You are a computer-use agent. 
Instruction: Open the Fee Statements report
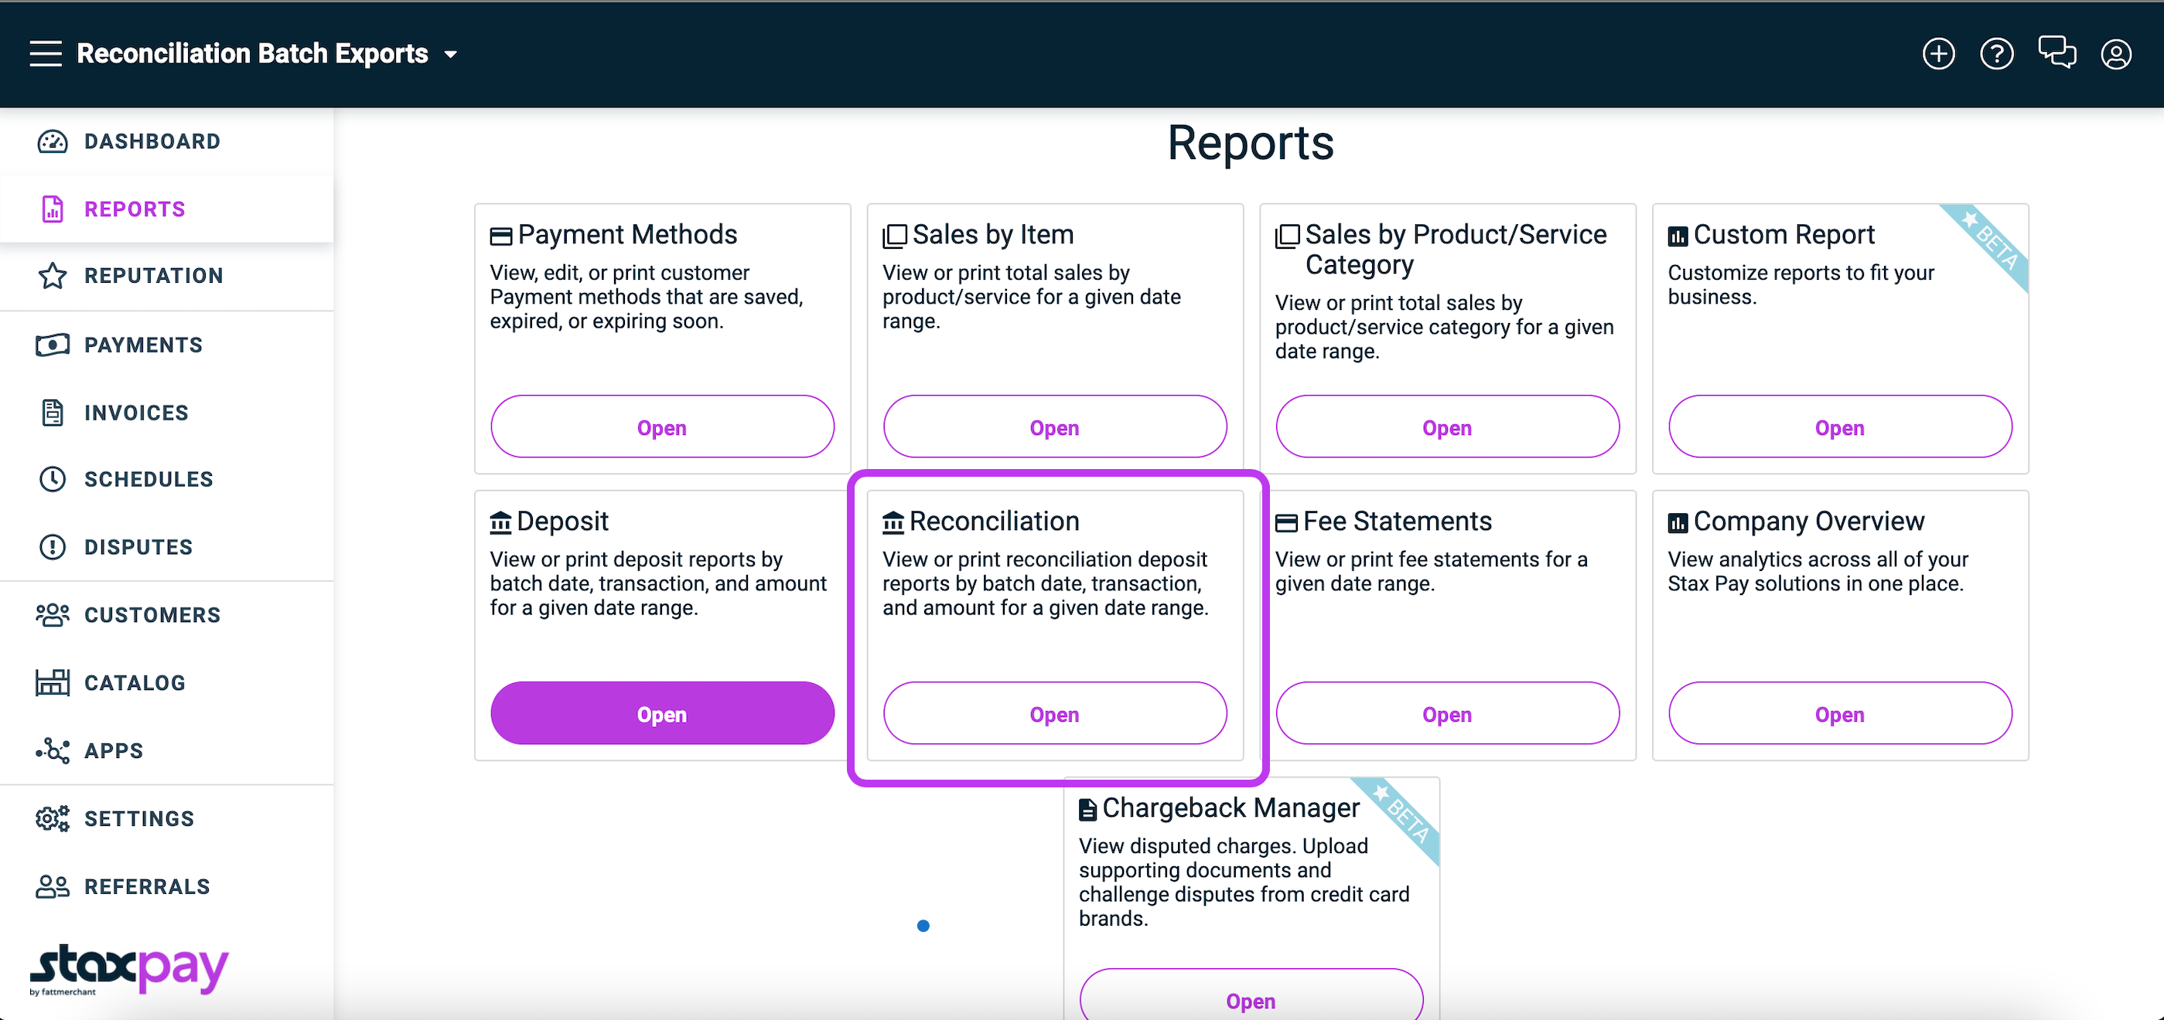click(x=1446, y=712)
